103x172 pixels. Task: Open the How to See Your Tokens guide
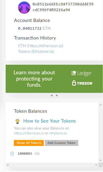pos(49,121)
